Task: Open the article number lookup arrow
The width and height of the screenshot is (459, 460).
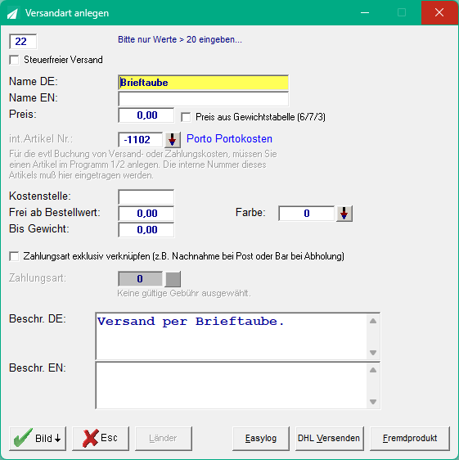Action: pos(172,140)
